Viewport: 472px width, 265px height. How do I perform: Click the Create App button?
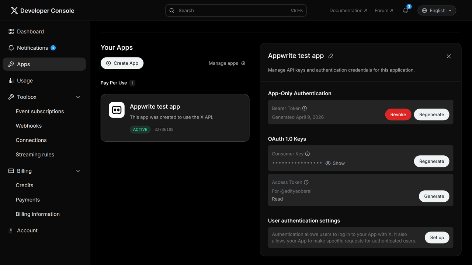point(122,63)
